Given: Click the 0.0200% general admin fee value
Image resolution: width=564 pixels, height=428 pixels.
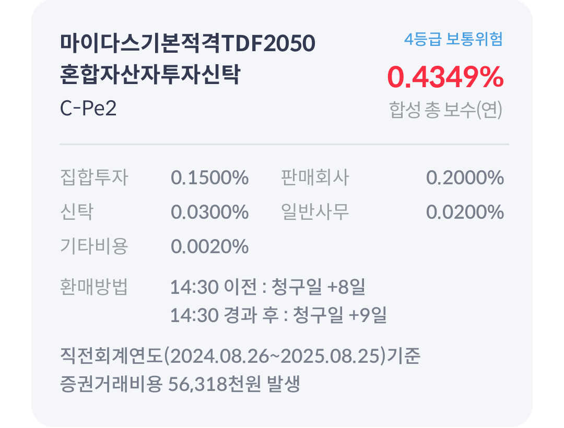Looking at the screenshot, I should click(x=465, y=212).
